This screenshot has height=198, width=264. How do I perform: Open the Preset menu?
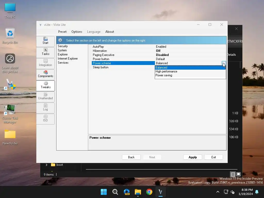point(62,32)
